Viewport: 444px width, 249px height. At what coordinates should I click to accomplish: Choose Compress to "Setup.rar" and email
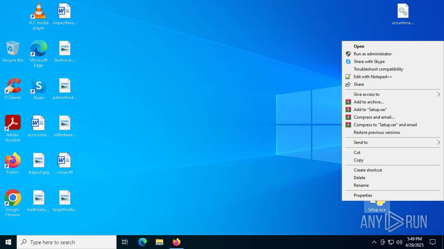click(x=393, y=125)
